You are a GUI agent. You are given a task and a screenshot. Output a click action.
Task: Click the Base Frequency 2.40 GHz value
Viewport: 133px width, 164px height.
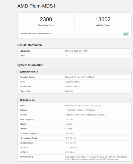tap(69, 120)
